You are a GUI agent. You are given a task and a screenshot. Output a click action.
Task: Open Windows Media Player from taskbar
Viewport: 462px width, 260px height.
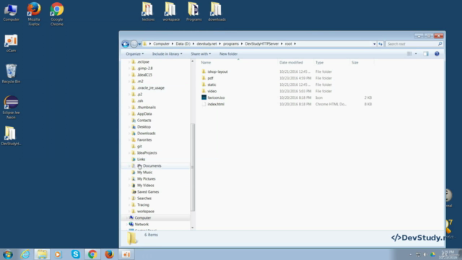[58, 254]
